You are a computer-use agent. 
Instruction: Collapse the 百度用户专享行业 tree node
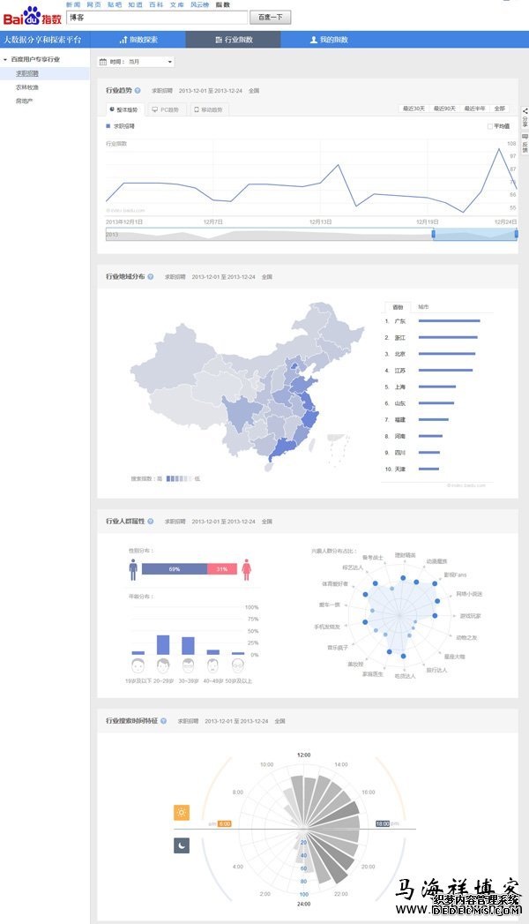coord(4,60)
